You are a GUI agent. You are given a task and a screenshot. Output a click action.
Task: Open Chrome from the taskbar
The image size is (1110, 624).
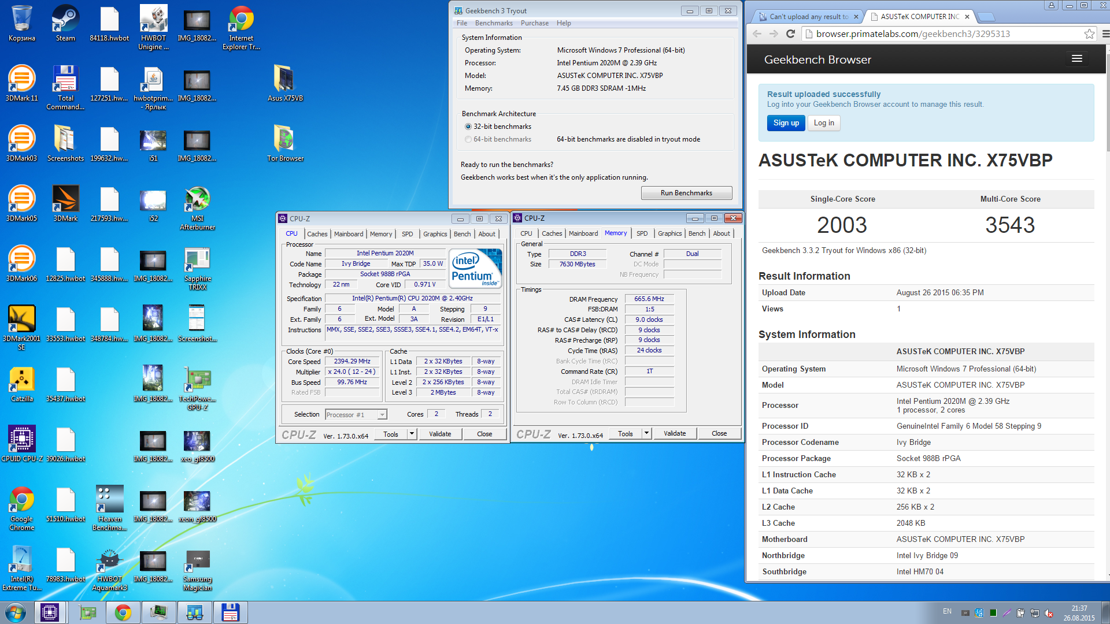tap(123, 612)
